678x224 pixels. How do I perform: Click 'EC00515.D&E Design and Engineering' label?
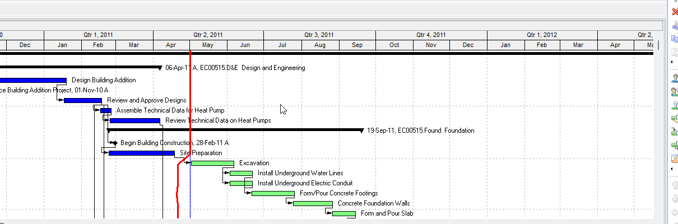pyautogui.click(x=253, y=68)
